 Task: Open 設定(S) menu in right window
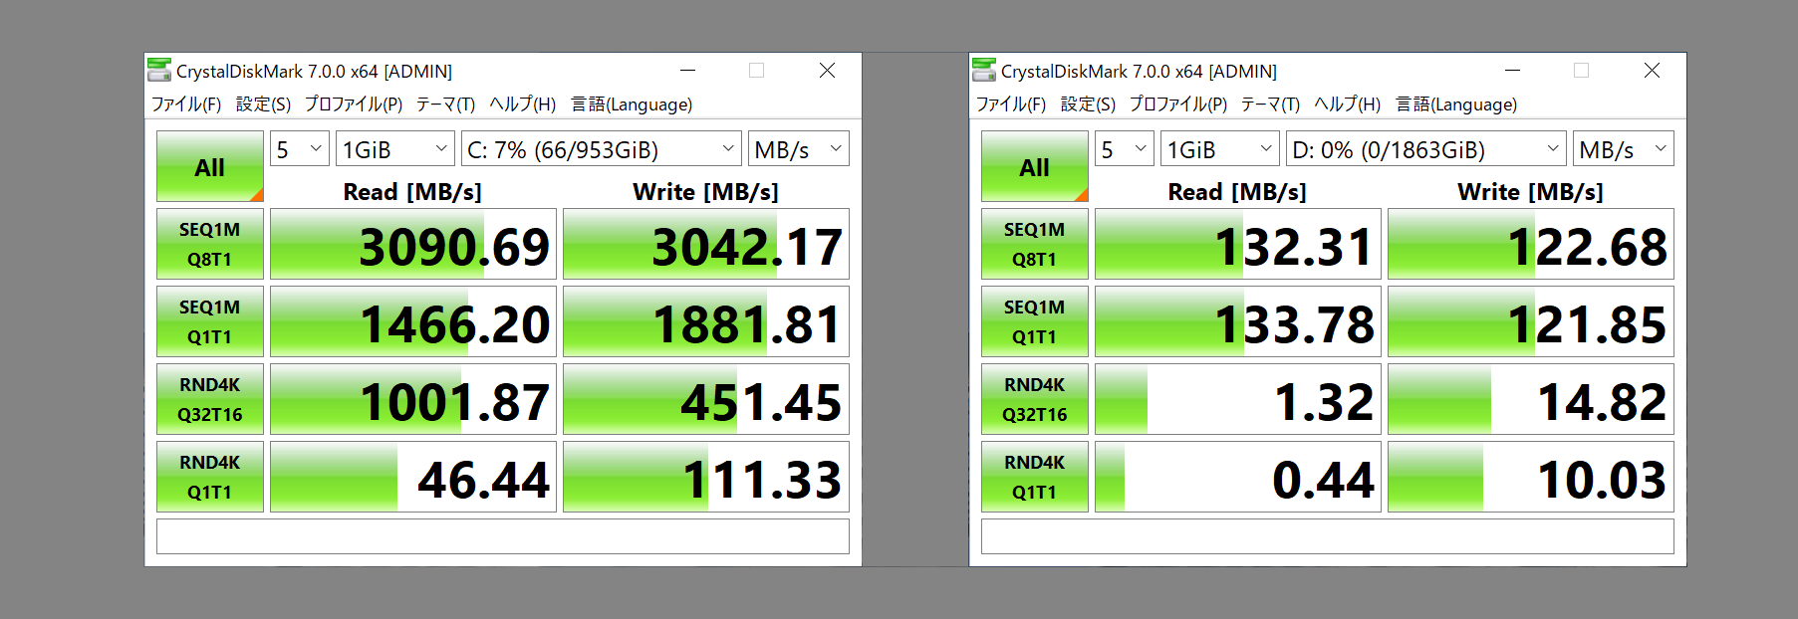[1088, 104]
